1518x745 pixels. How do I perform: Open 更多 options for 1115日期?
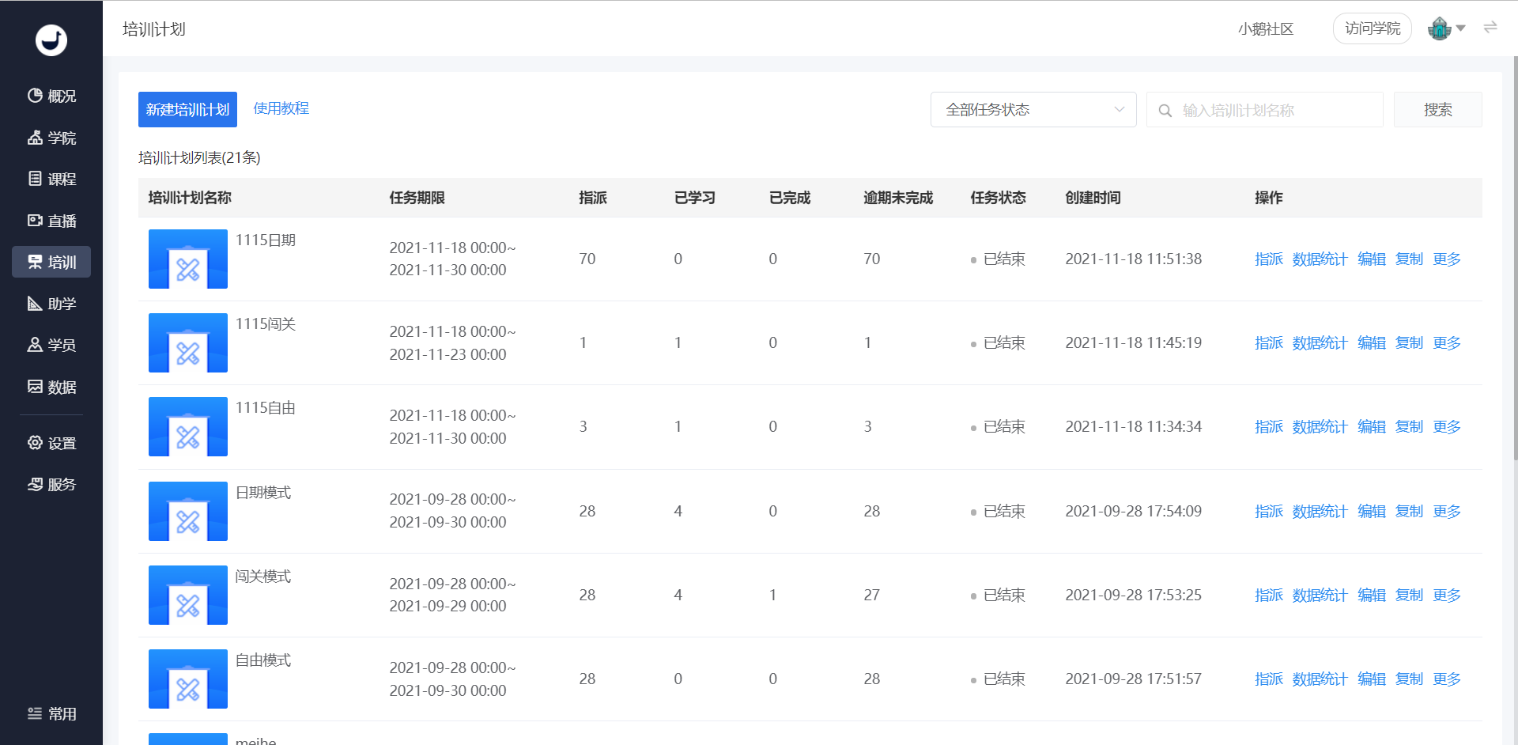pos(1447,259)
